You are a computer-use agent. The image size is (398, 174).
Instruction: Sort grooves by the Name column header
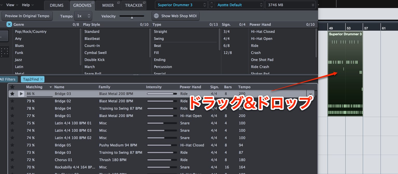point(59,87)
